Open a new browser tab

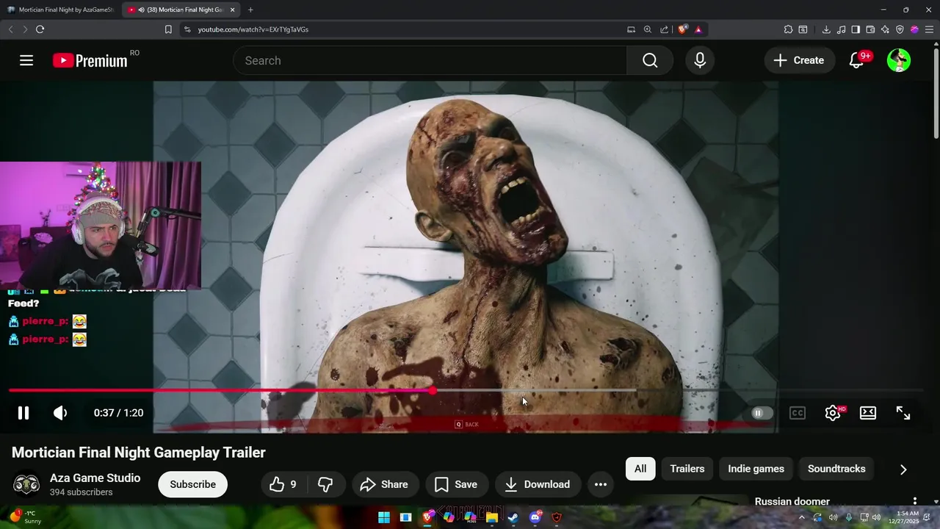[250, 10]
